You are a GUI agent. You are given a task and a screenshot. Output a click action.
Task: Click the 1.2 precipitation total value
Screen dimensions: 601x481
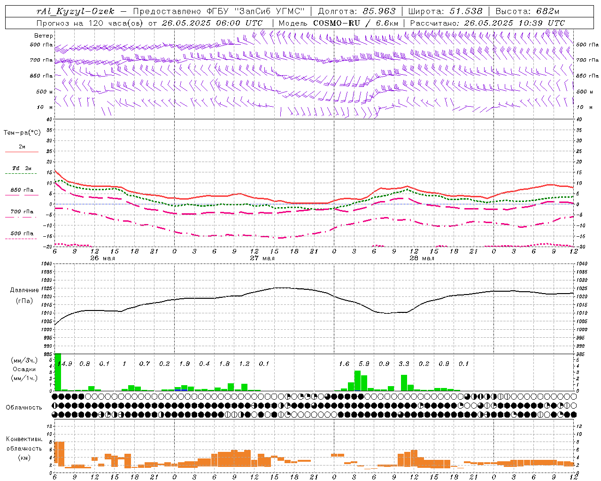244,364
